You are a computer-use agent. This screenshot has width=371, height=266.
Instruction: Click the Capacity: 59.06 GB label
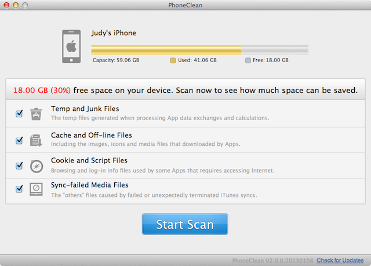point(116,60)
